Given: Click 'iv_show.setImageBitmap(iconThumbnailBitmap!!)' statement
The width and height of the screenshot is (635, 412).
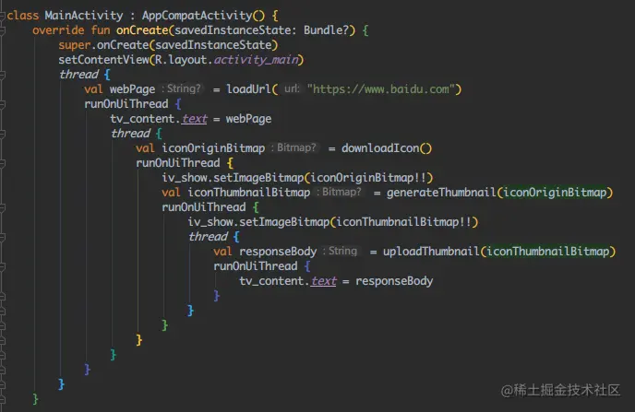Looking at the screenshot, I should click(x=333, y=222).
